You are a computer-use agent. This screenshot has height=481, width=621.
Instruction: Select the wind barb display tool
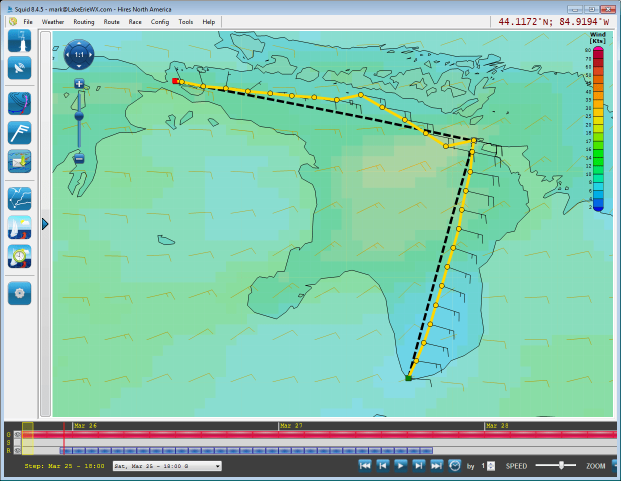(19, 132)
